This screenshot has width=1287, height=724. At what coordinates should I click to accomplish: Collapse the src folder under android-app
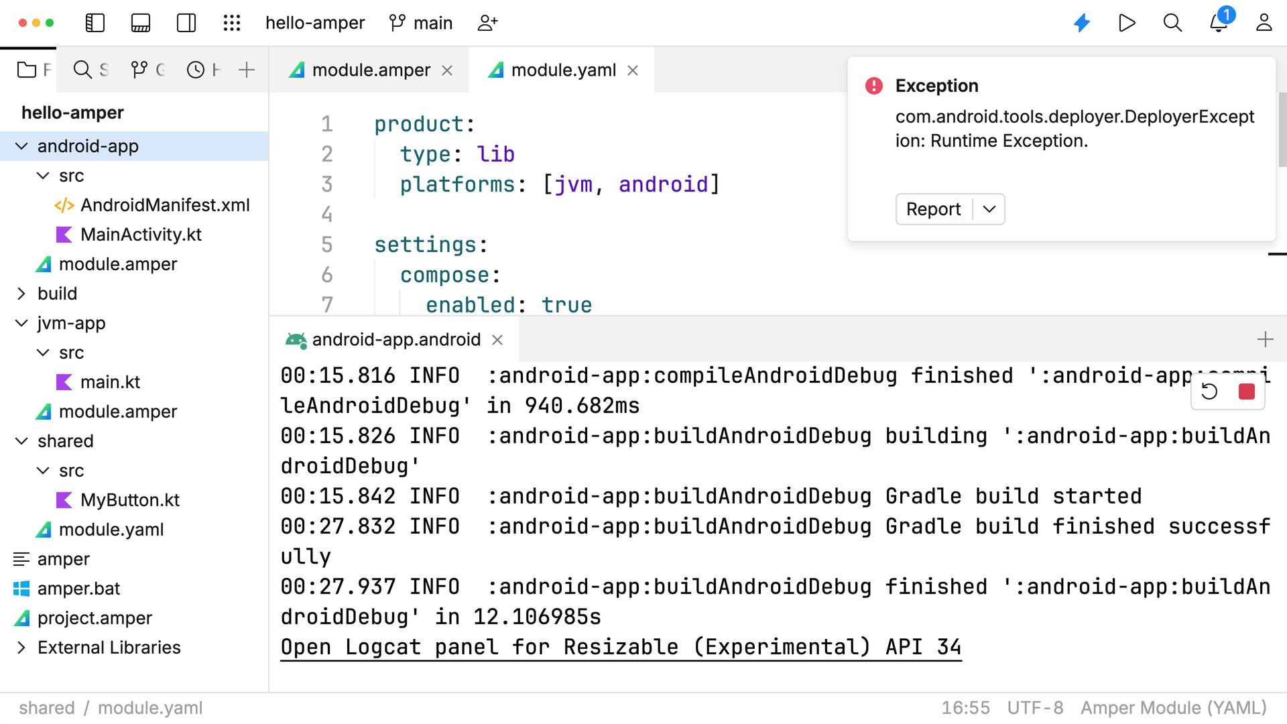click(43, 176)
